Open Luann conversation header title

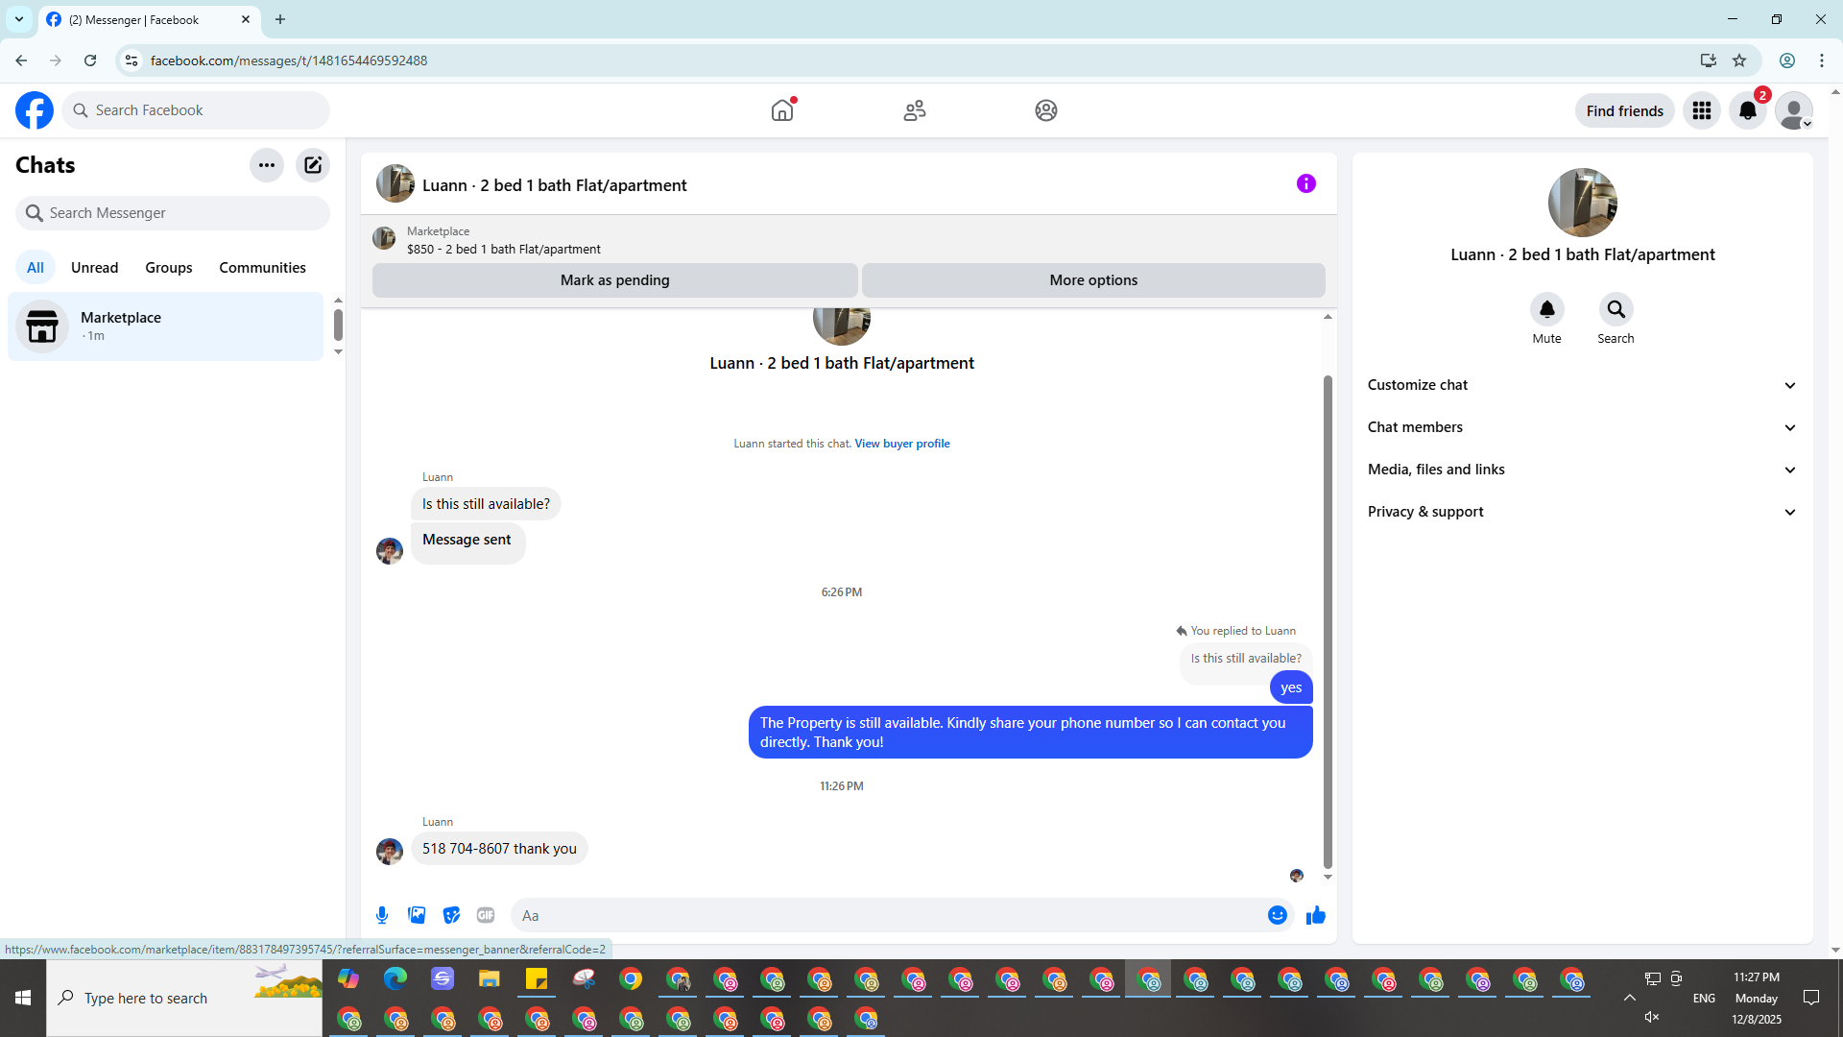coord(555,185)
